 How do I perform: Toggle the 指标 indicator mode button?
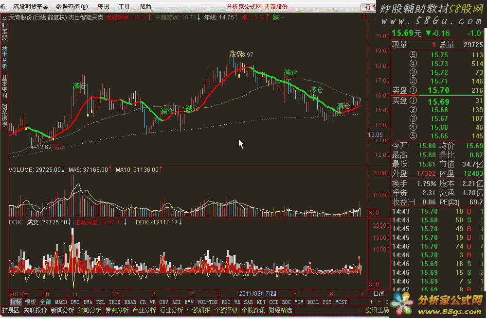[x=16, y=302]
